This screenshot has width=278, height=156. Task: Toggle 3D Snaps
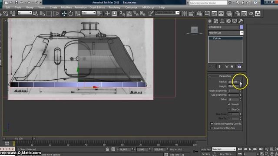[x=122, y=13]
